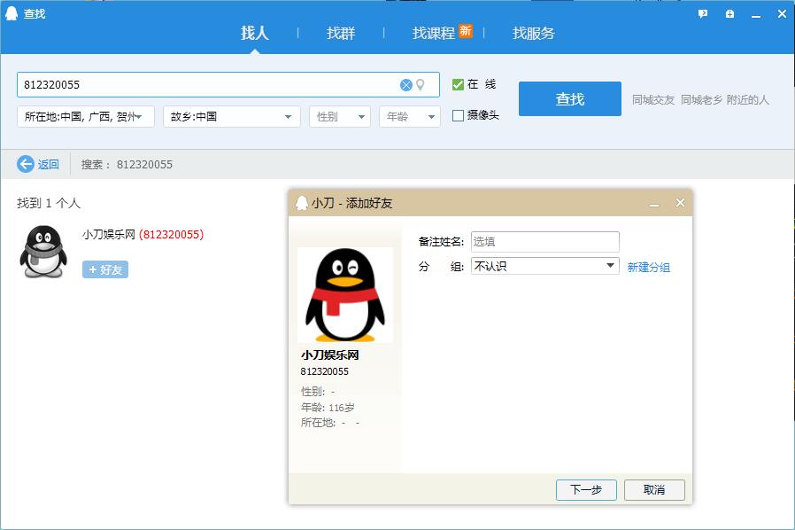Click the location pin icon in search box
Screen dimensions: 795x530
(421, 85)
